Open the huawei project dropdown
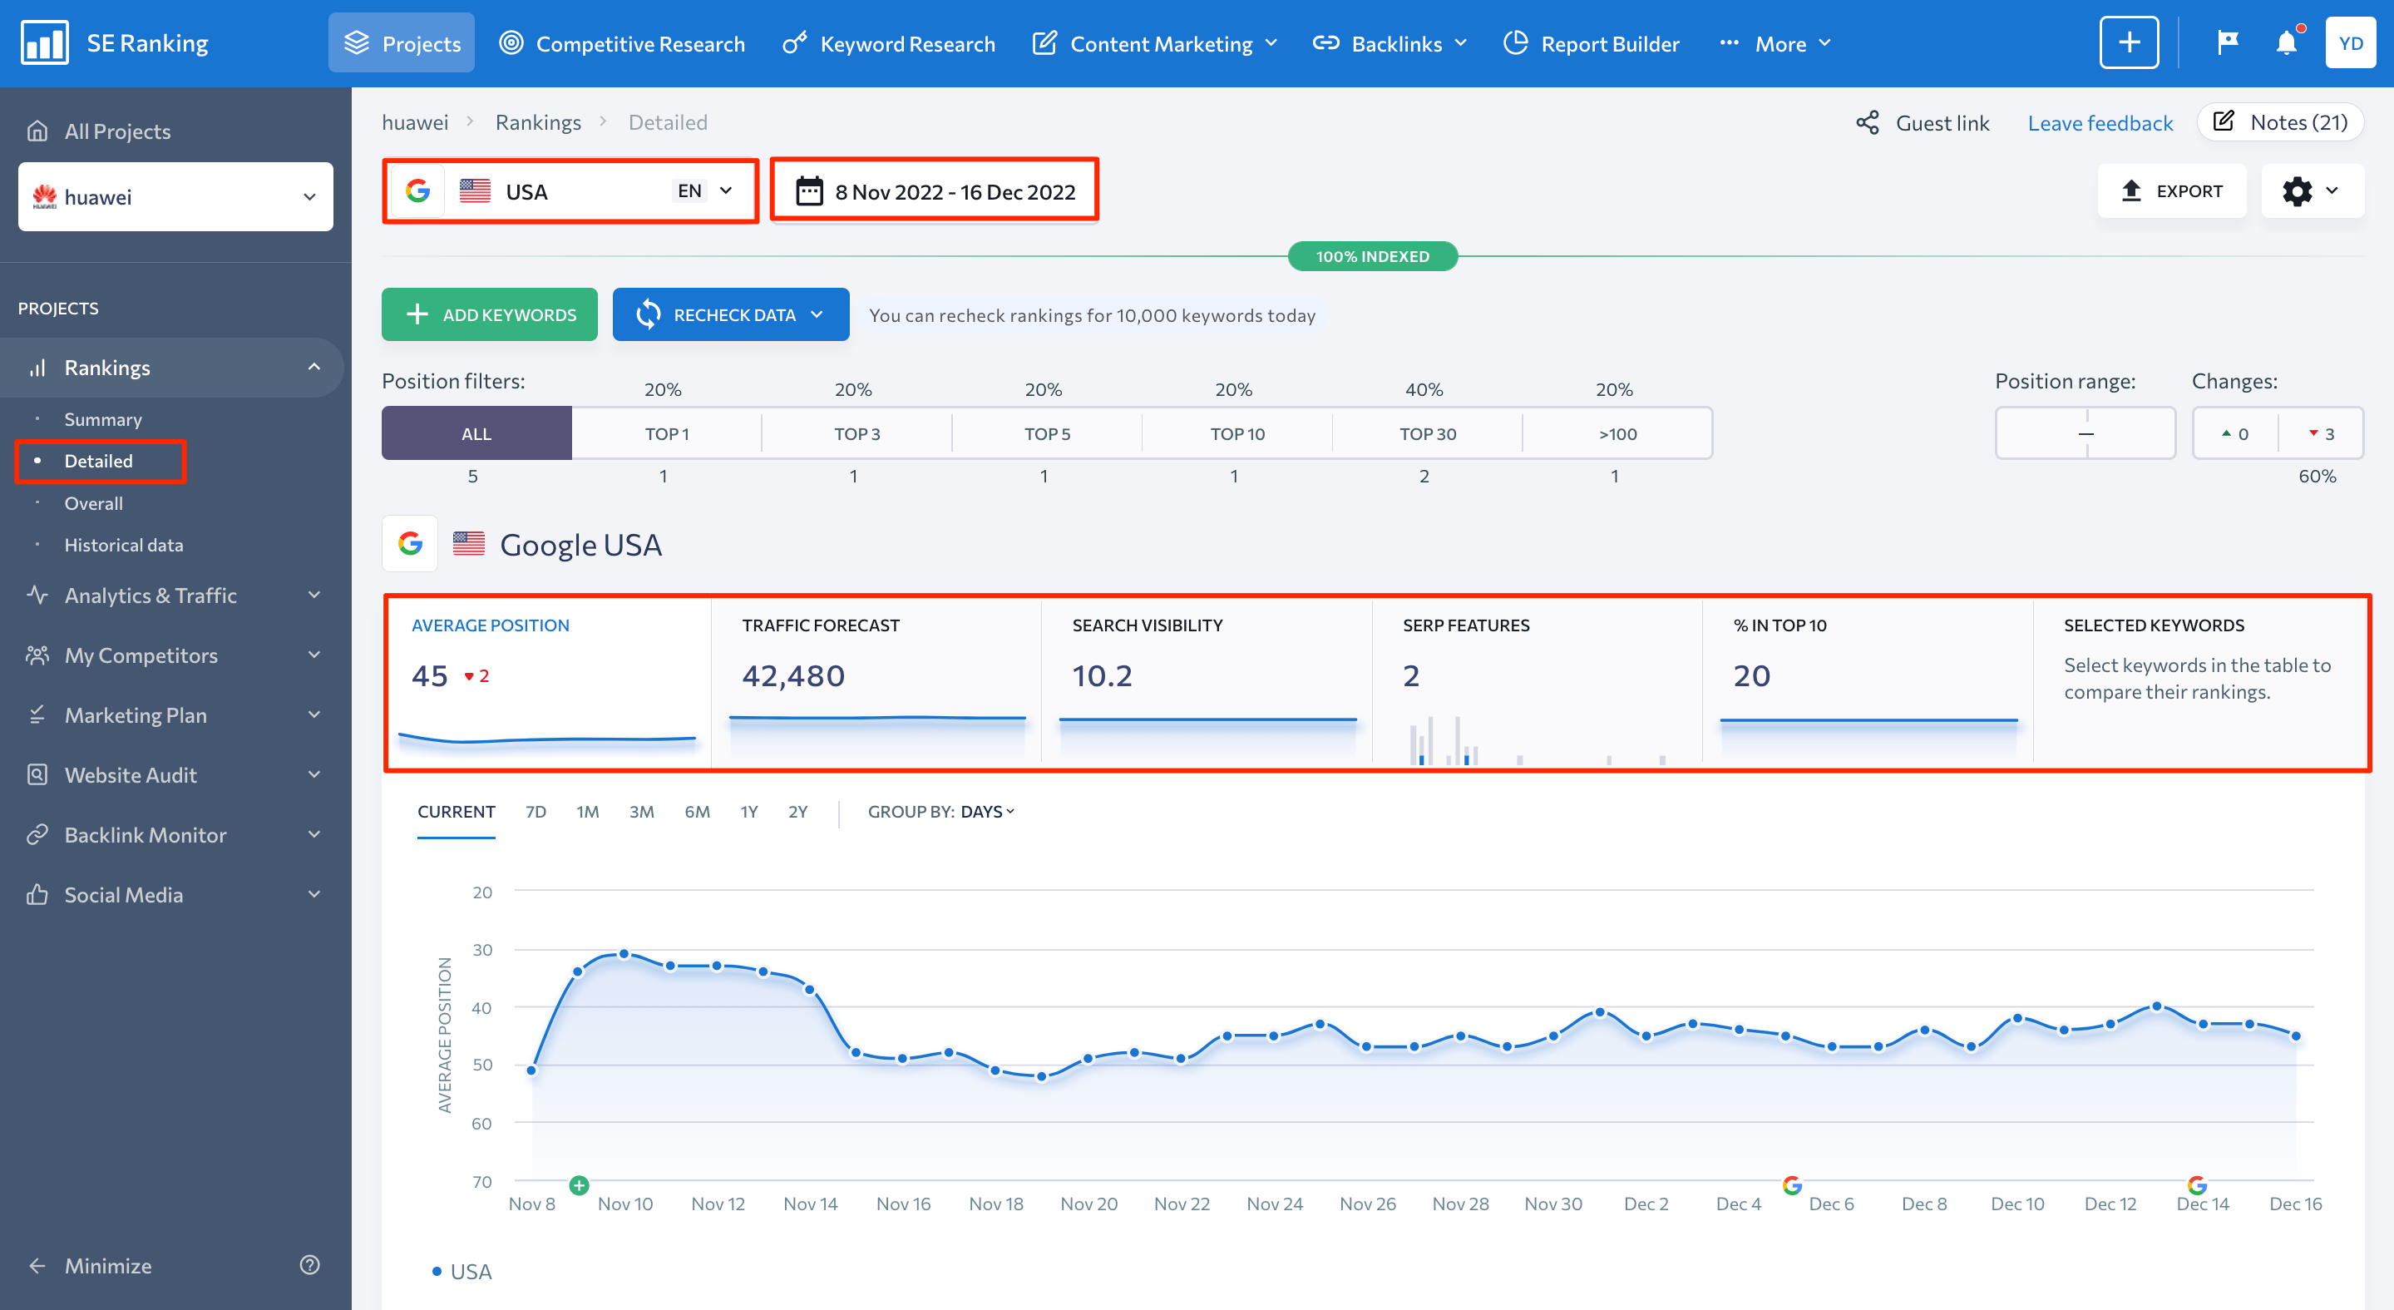This screenshot has height=1310, width=2394. 175,197
